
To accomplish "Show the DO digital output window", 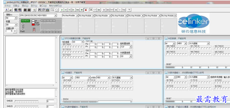I will [x=108, y=10].
